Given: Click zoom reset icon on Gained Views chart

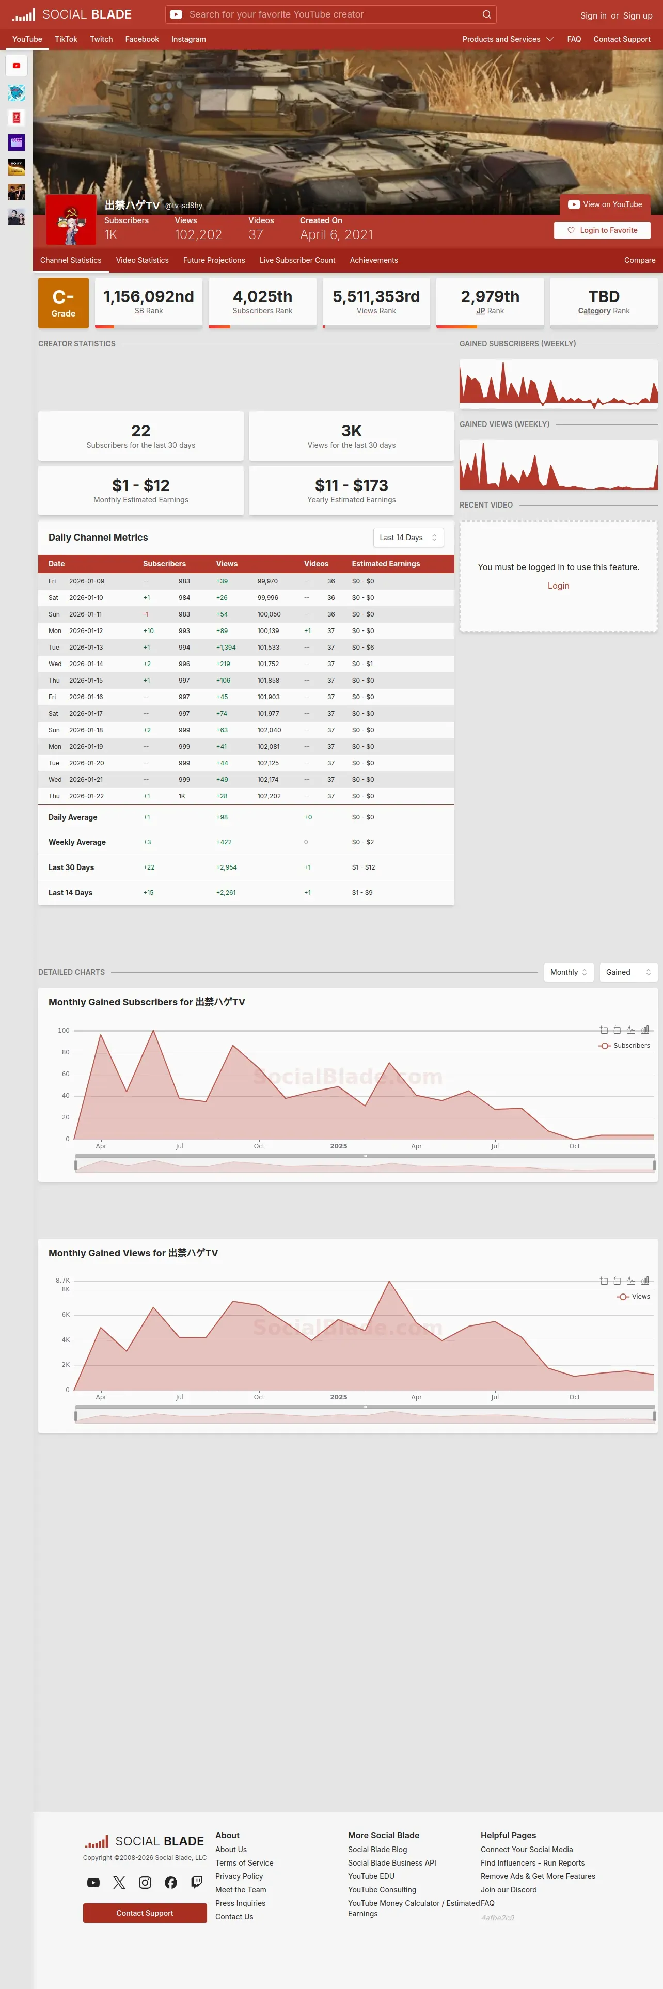Looking at the screenshot, I should point(617,1281).
